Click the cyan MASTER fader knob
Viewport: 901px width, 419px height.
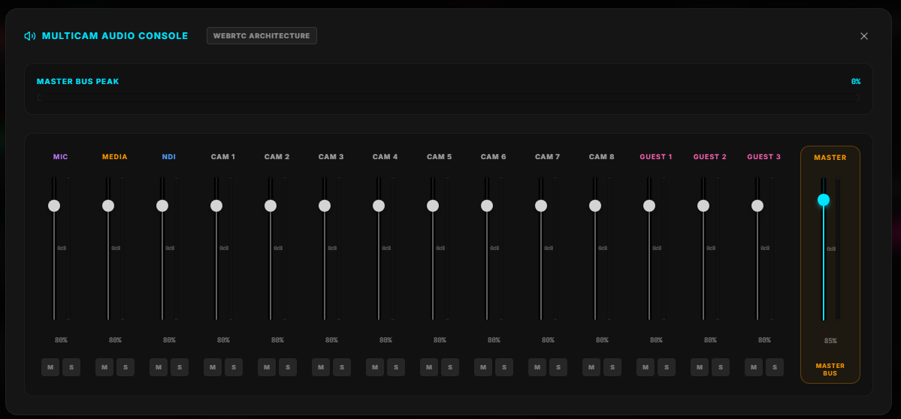point(824,200)
